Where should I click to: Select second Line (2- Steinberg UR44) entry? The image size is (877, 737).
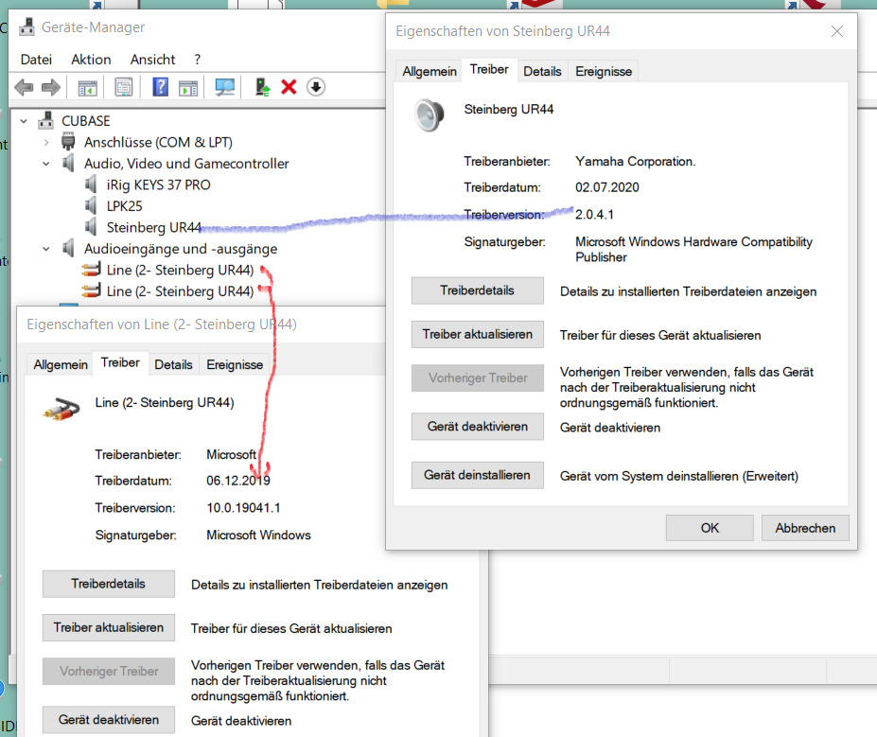pos(180,291)
